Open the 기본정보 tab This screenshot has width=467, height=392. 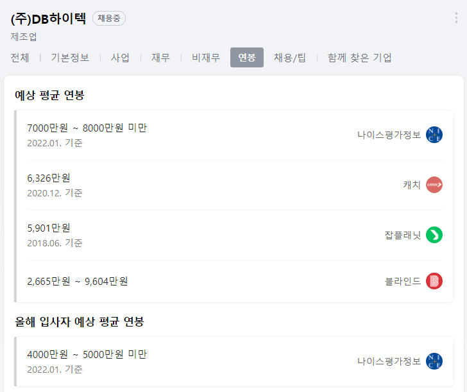tap(70, 58)
